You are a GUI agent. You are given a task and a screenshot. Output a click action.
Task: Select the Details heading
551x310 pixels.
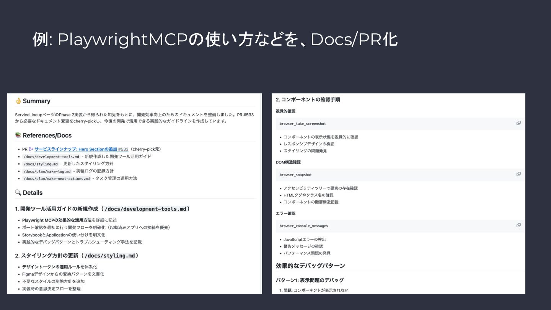(x=33, y=193)
